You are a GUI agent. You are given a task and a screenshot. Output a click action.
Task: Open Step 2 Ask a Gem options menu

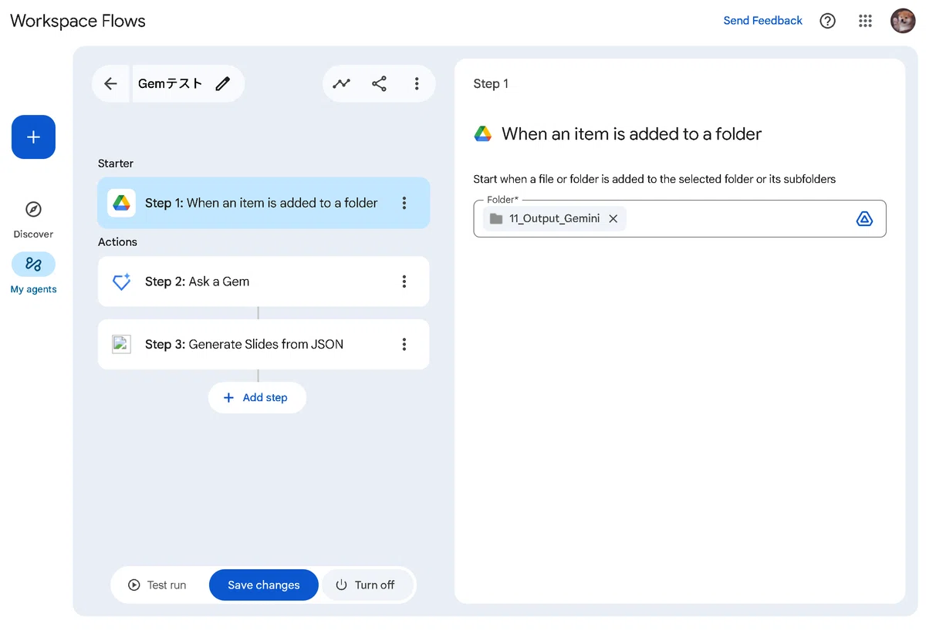[404, 282]
